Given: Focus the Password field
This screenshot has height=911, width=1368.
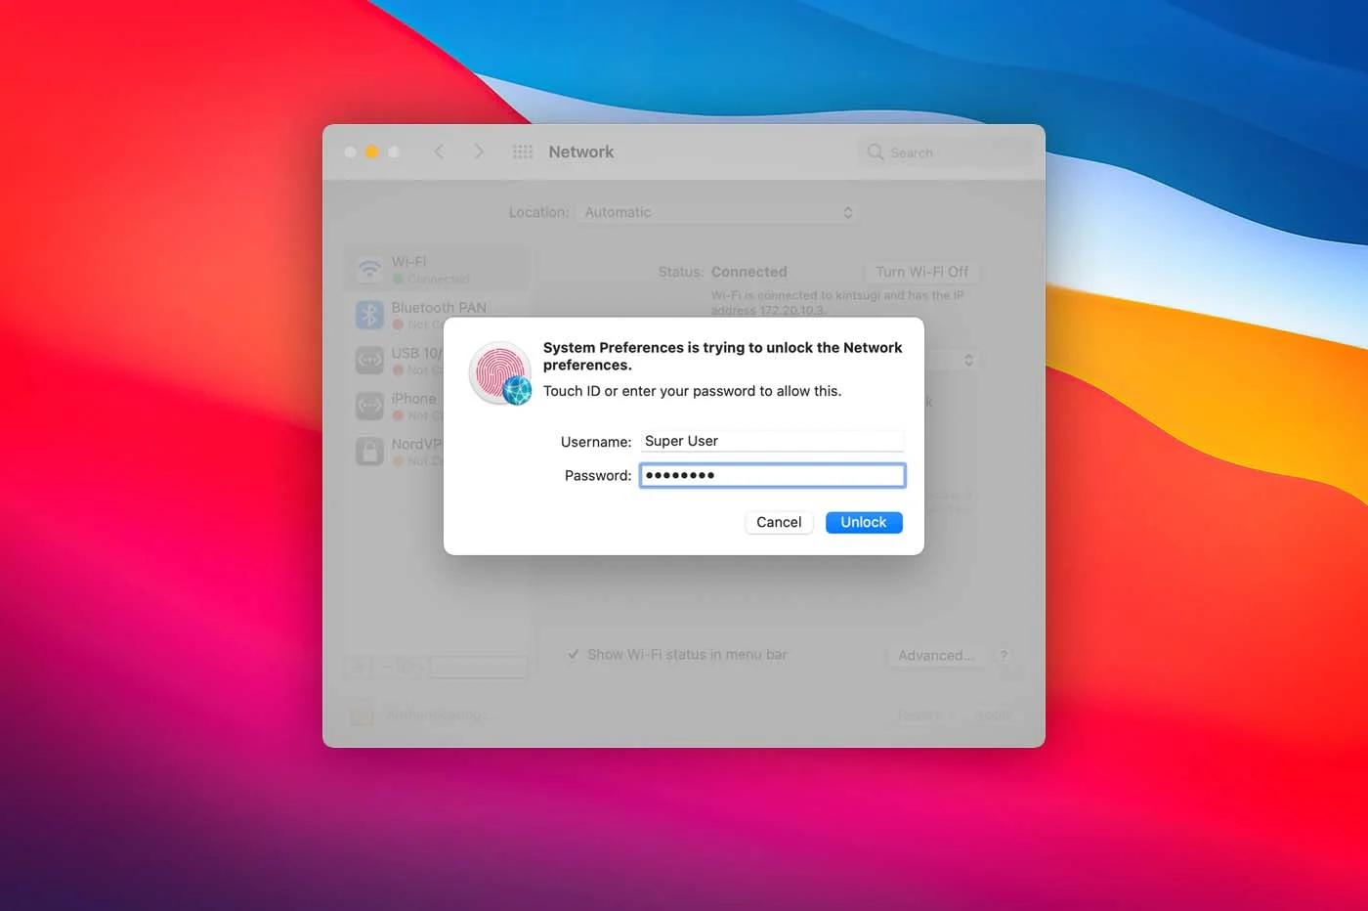Looking at the screenshot, I should tap(772, 475).
